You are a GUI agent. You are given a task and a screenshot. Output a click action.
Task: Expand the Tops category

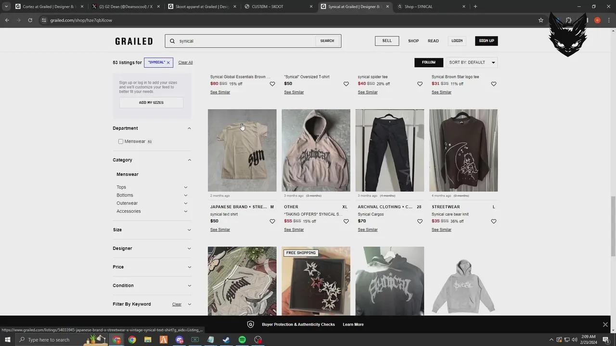[185, 187]
